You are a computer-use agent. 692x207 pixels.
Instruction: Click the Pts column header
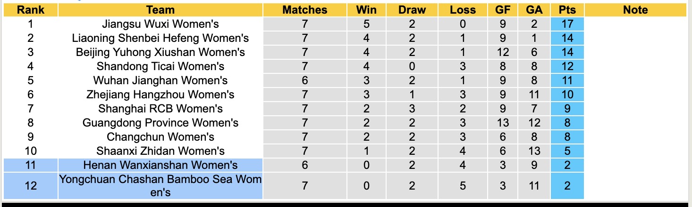point(567,10)
